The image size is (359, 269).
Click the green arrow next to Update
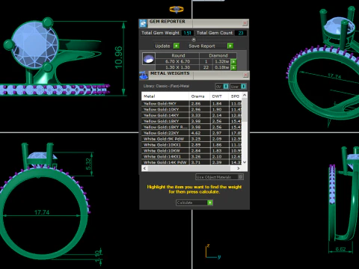[177, 46]
